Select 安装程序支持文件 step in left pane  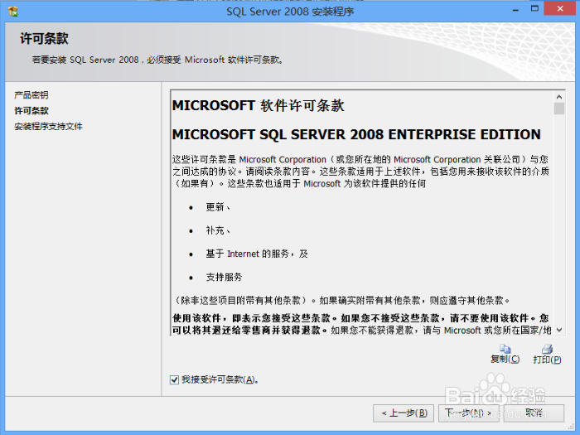coord(48,127)
